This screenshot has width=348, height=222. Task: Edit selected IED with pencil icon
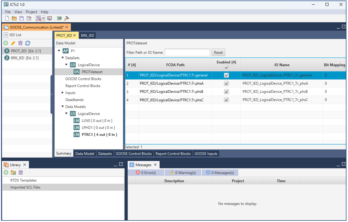[x=13, y=43]
